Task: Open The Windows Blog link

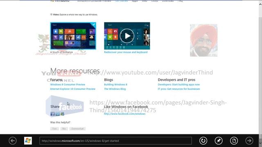Action: [x=115, y=89]
